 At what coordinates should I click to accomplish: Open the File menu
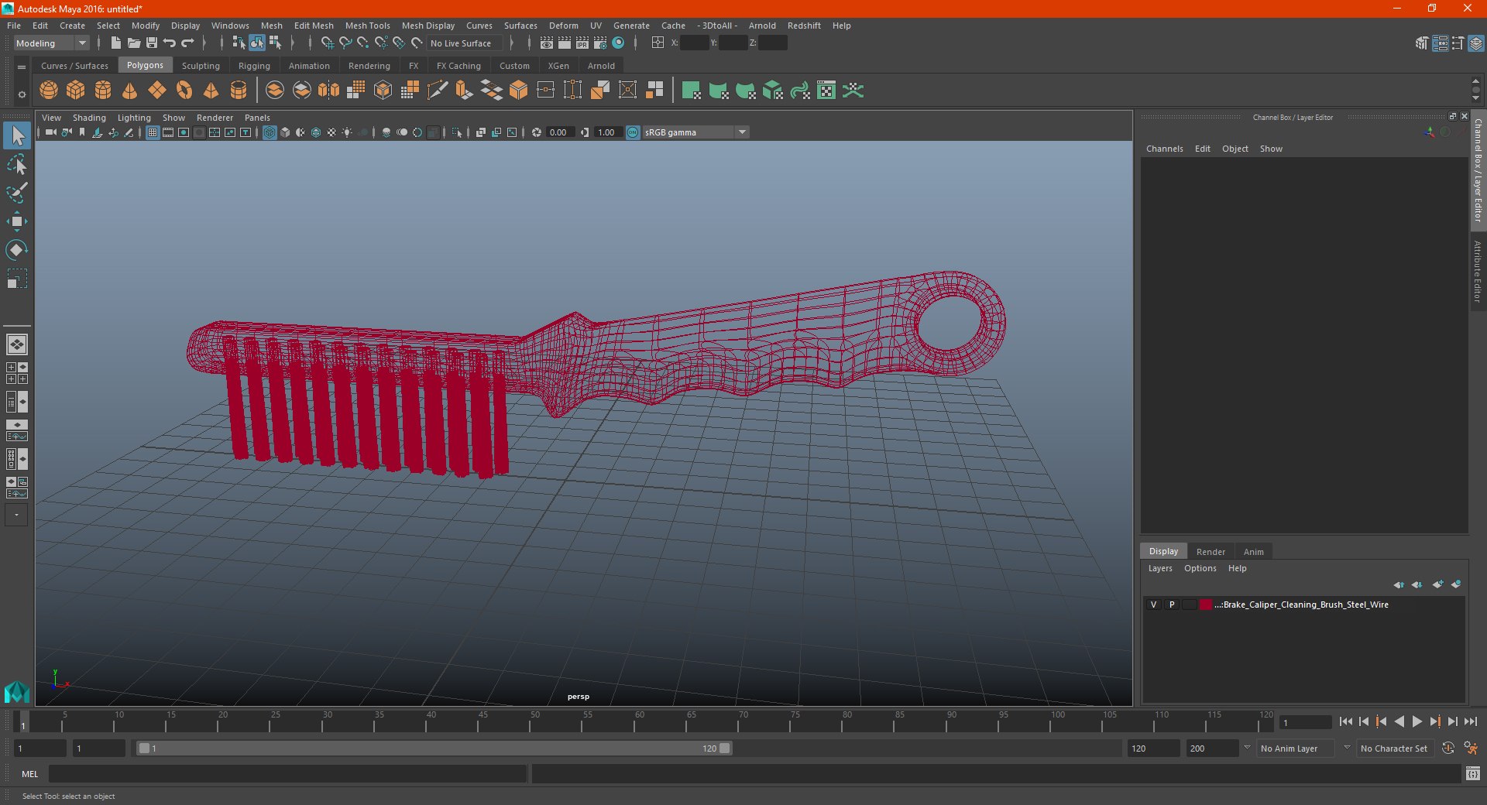(x=14, y=26)
